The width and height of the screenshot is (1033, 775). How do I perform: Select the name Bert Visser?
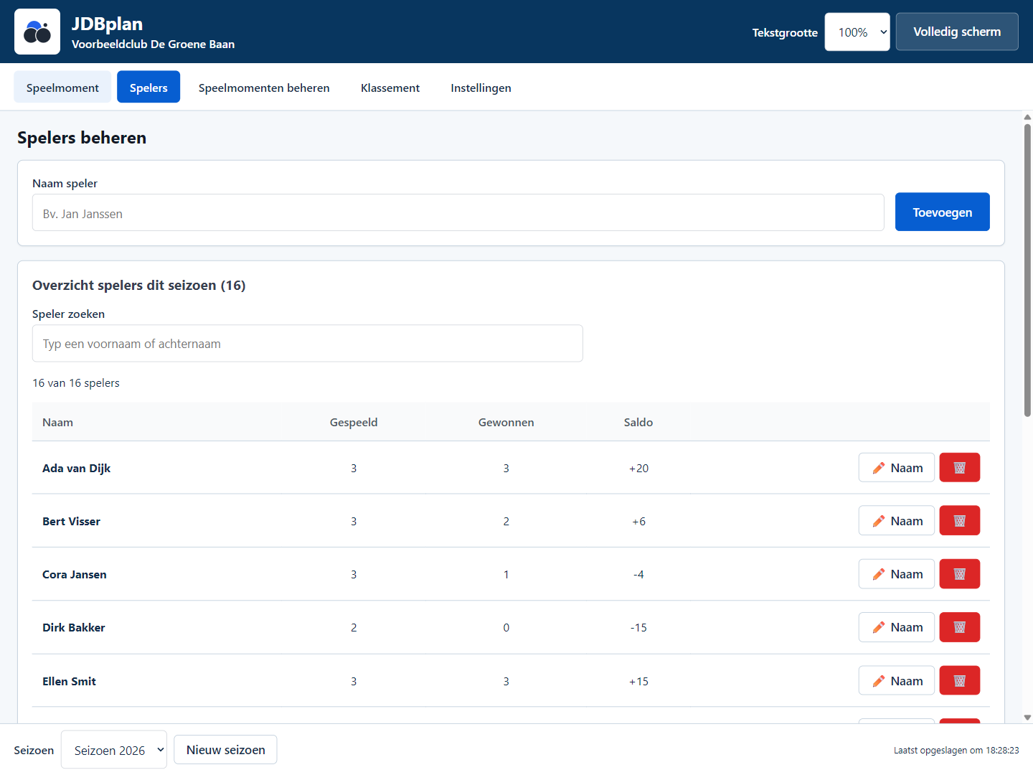click(71, 521)
